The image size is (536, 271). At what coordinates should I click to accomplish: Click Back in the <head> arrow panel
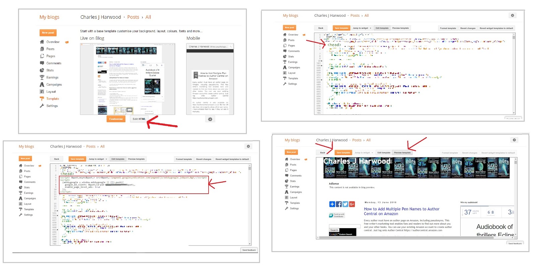[x=321, y=28]
